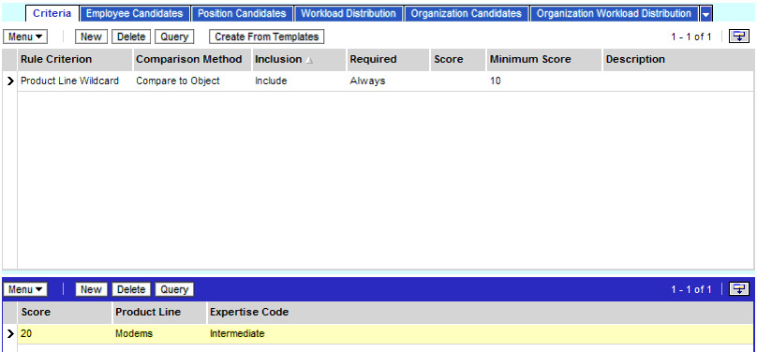Sort by Rule Criterion column header
757x352 pixels.
(75, 59)
